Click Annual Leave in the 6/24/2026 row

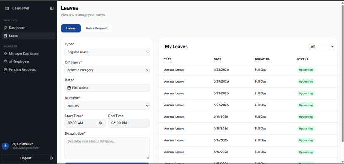click(x=174, y=81)
